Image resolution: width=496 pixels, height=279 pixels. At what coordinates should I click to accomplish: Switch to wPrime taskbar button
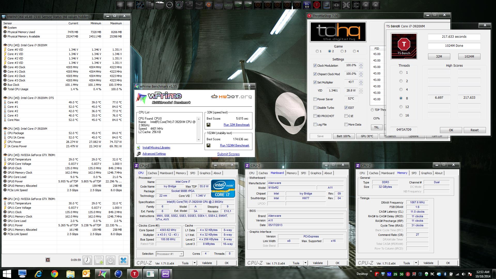pyautogui.click(x=102, y=274)
